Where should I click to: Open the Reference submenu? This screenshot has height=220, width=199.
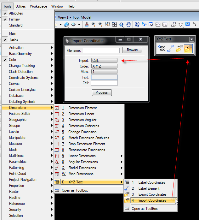(x=28, y=204)
